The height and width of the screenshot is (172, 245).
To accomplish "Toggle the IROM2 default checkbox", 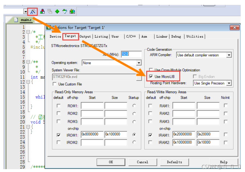I will pyautogui.click(x=58, y=142).
